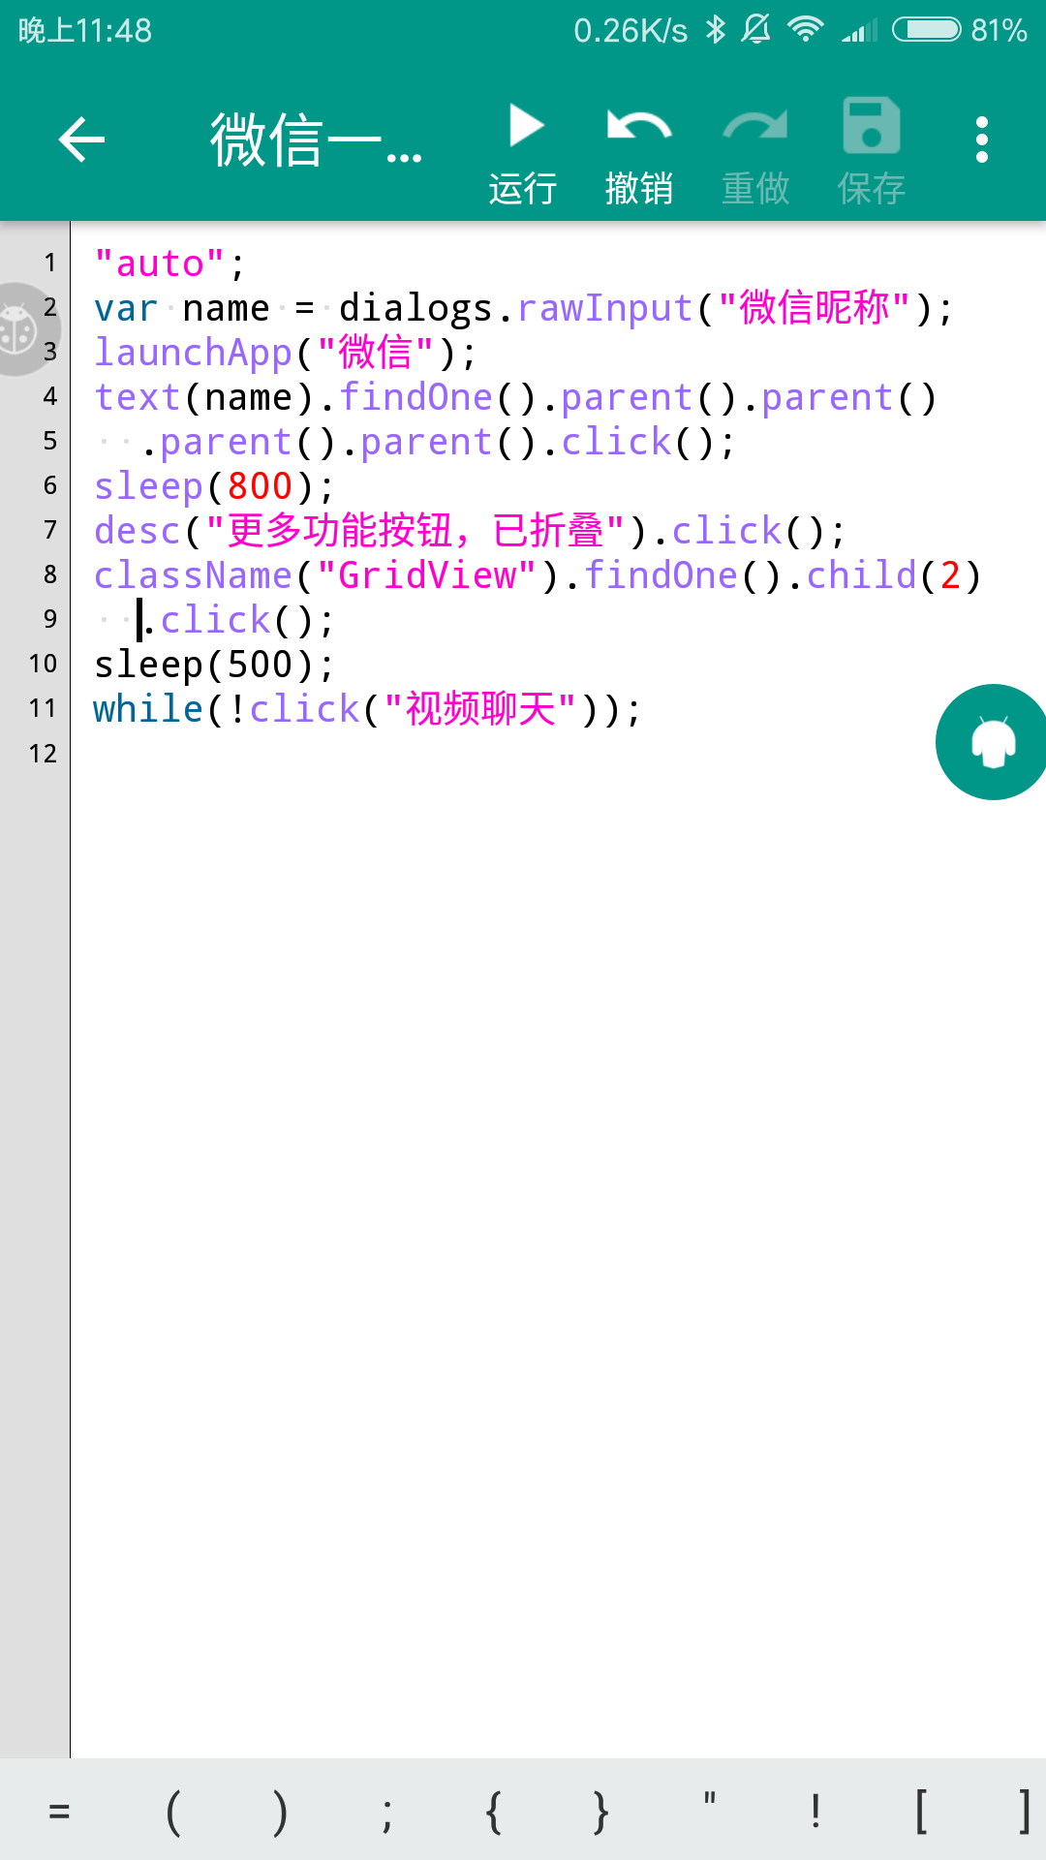Tap line number 7 in the gutter
This screenshot has width=1046, height=1860.
coord(50,530)
